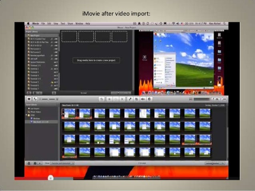Open Wi-Fi status menu
The height and width of the screenshot is (191, 255).
tap(173, 24)
